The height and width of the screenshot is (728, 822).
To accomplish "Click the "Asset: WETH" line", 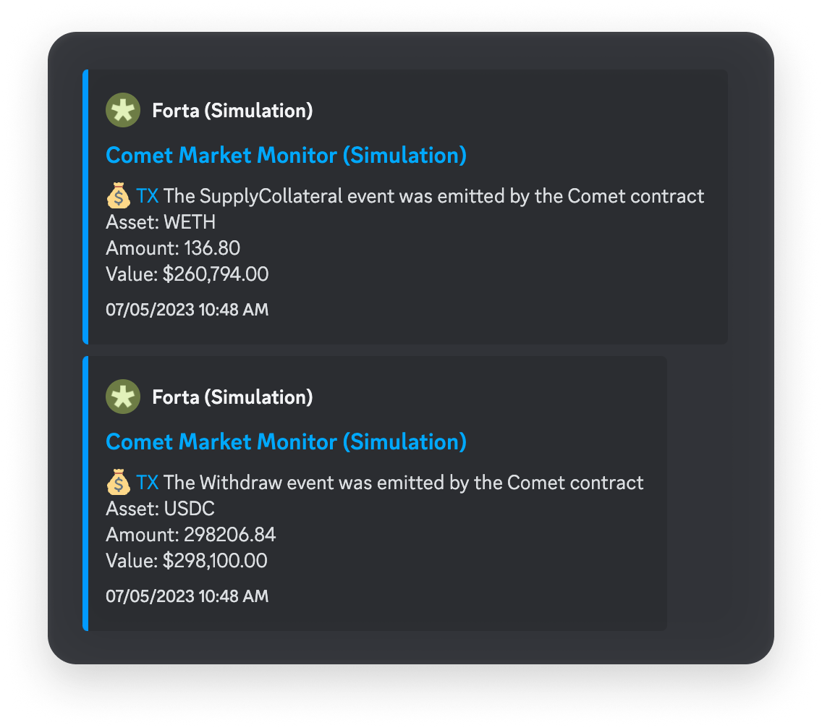I will click(x=161, y=222).
